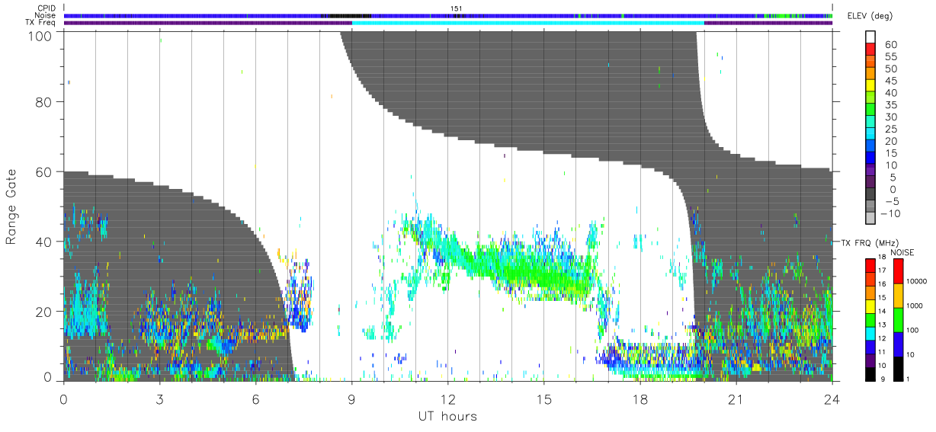The image size is (936, 432).
Task: Click the x-axis tick label 6
Action: point(255,398)
